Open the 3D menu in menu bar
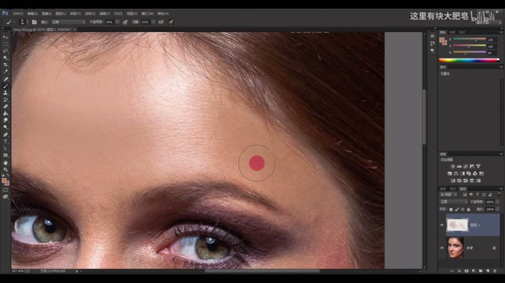The height and width of the screenshot is (283, 505). tap(118, 13)
